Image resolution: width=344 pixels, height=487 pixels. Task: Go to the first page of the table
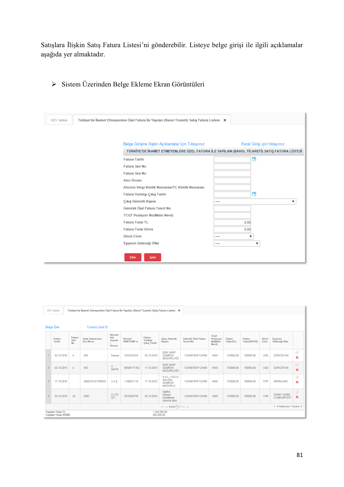162,407
